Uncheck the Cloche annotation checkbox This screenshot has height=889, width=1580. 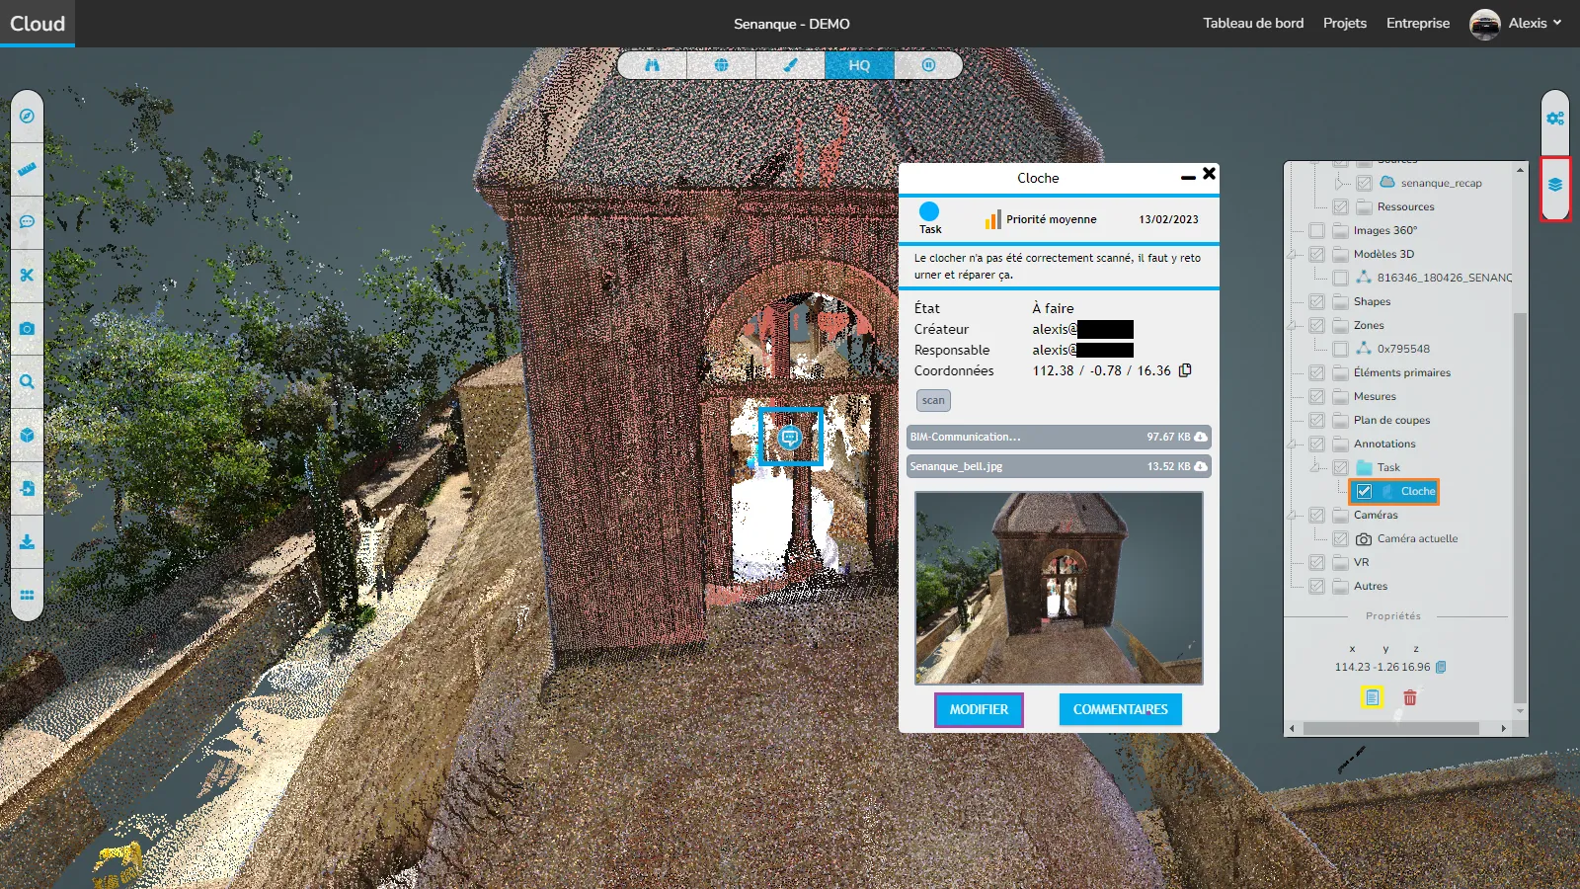pyautogui.click(x=1364, y=491)
